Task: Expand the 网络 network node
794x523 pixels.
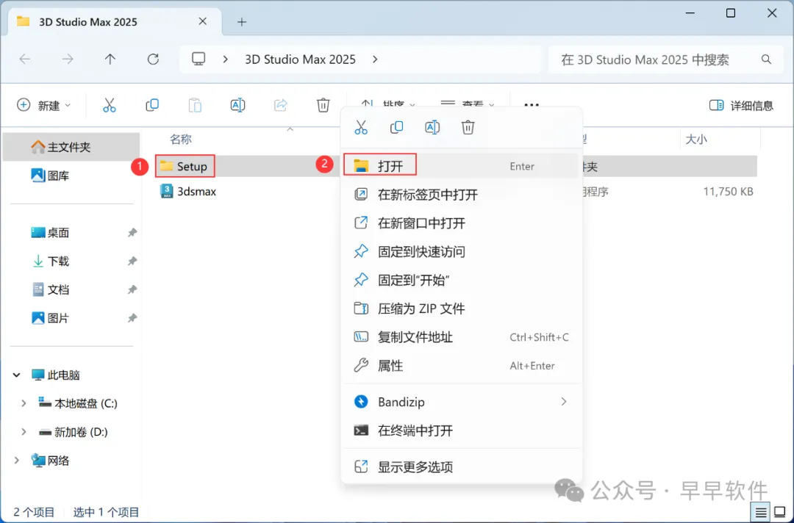Action: click(x=17, y=461)
